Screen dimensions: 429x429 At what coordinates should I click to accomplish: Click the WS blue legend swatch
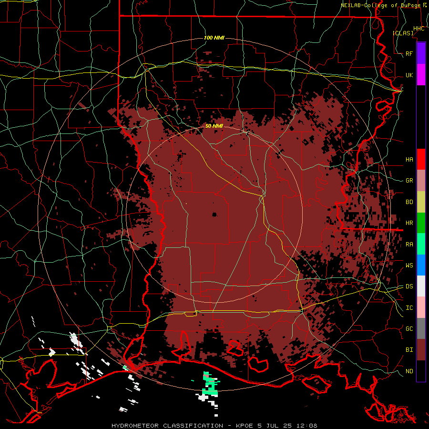point(421,265)
